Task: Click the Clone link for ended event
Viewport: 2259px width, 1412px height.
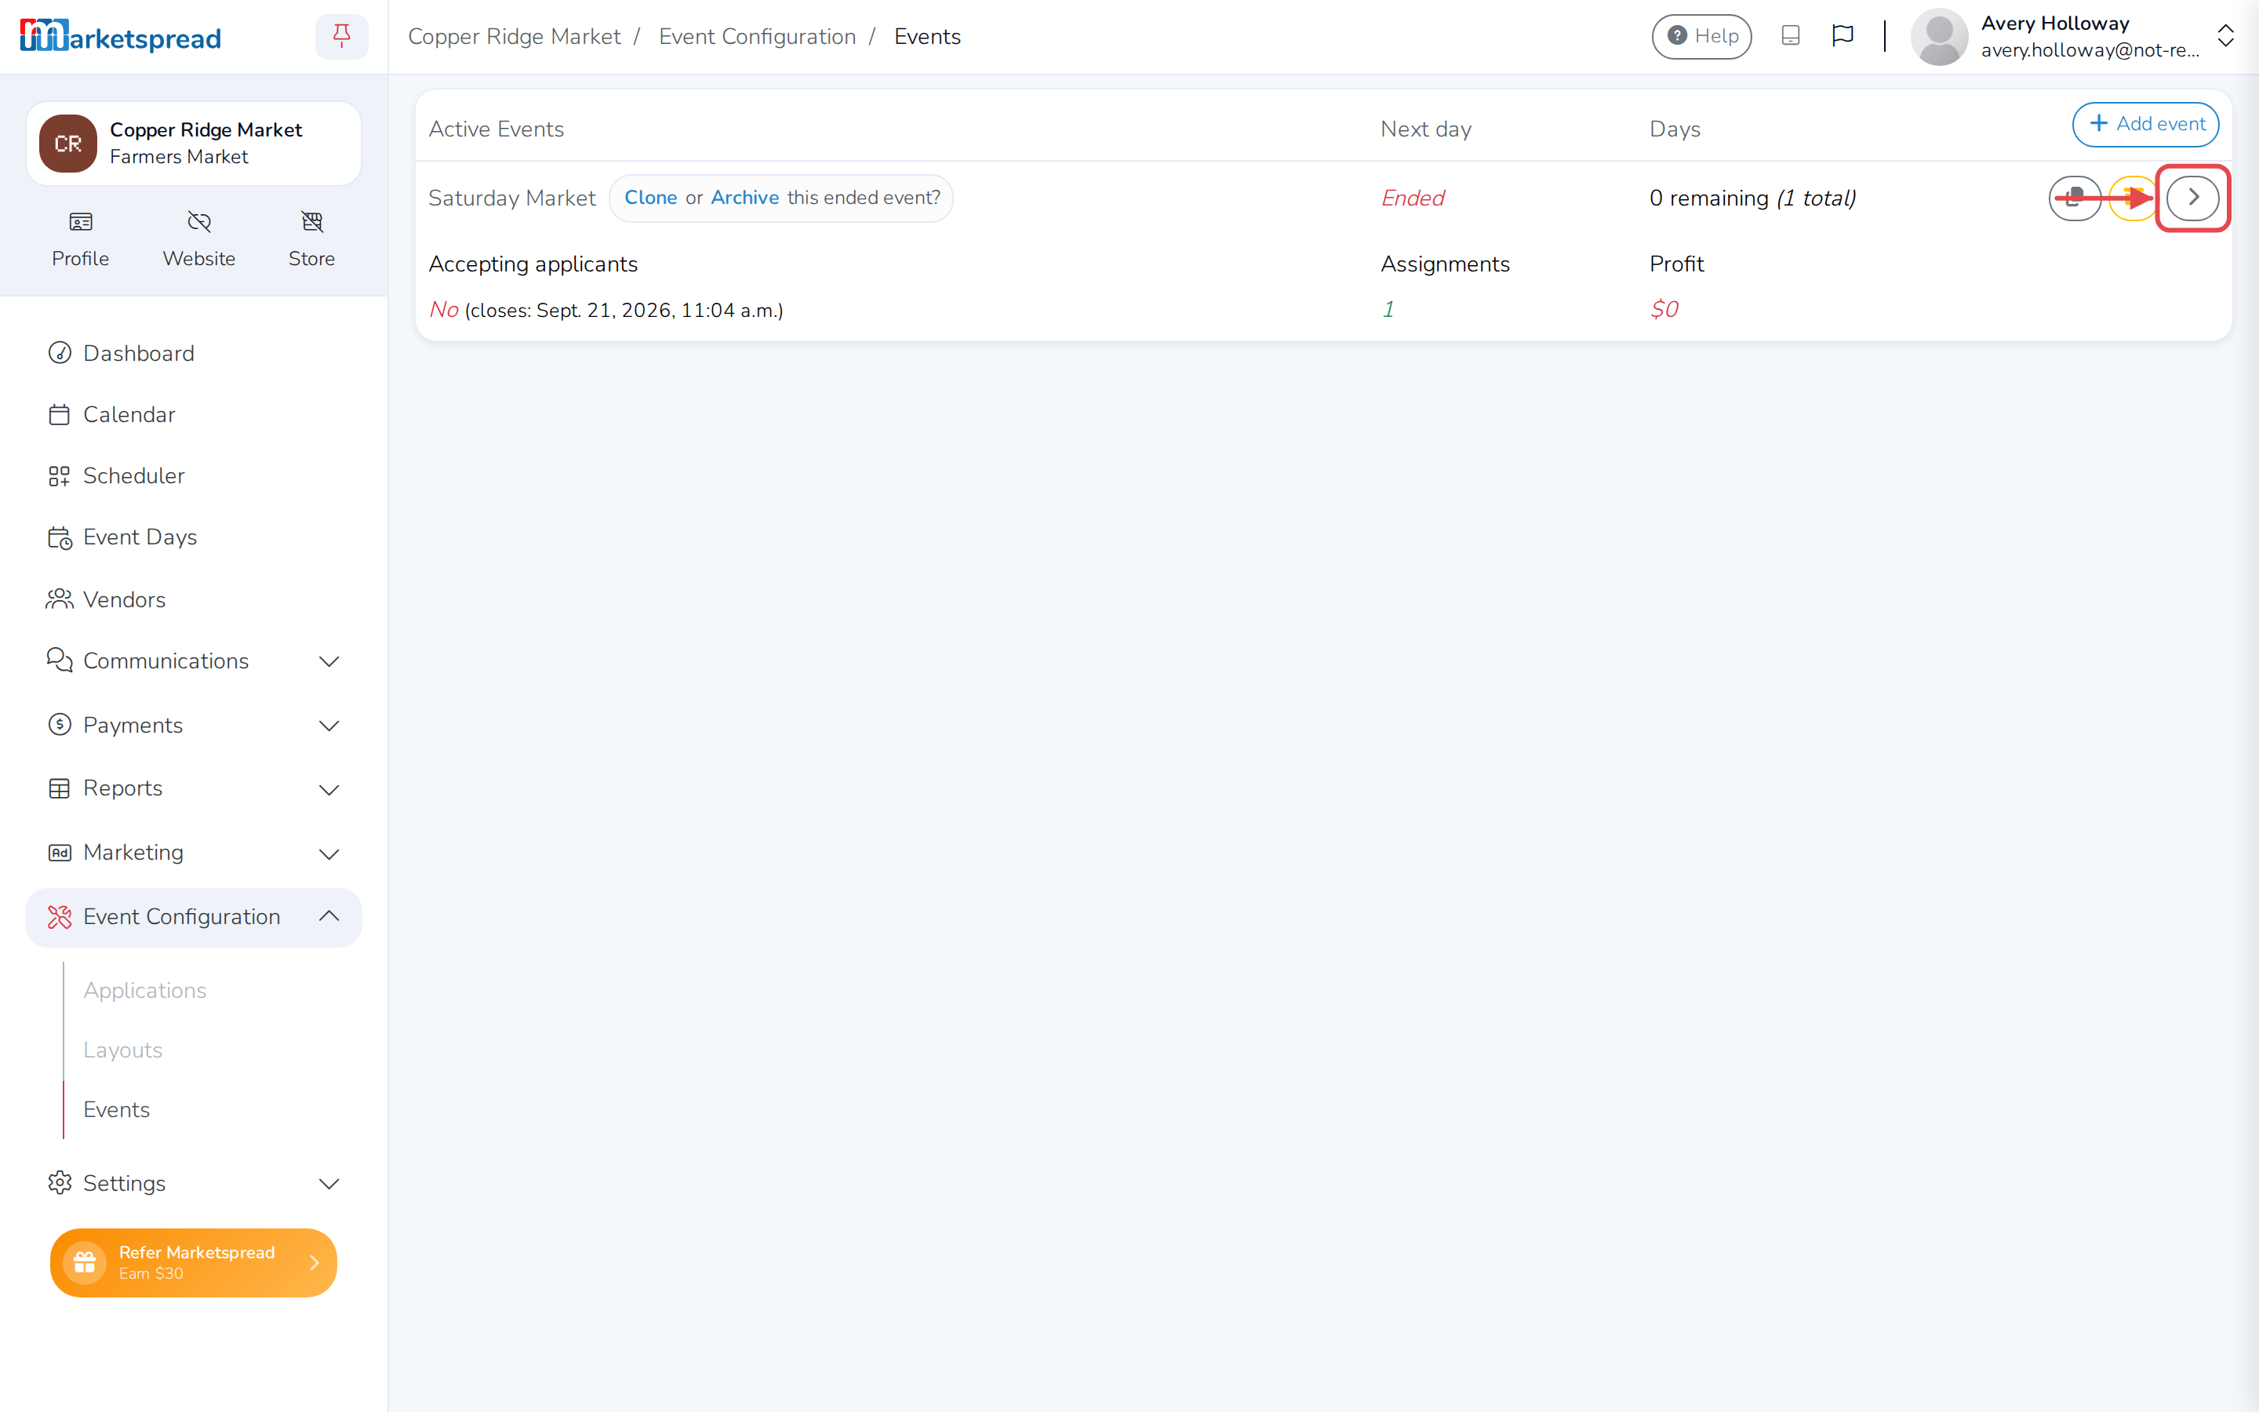Action: (x=650, y=198)
